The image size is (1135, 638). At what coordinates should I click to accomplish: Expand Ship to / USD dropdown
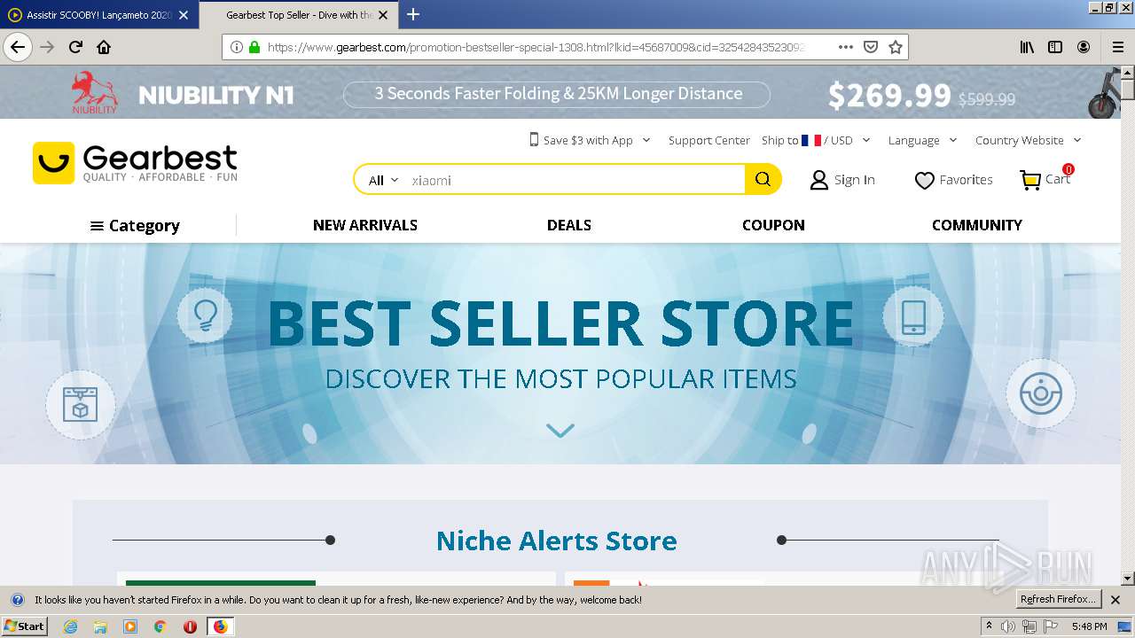(816, 140)
